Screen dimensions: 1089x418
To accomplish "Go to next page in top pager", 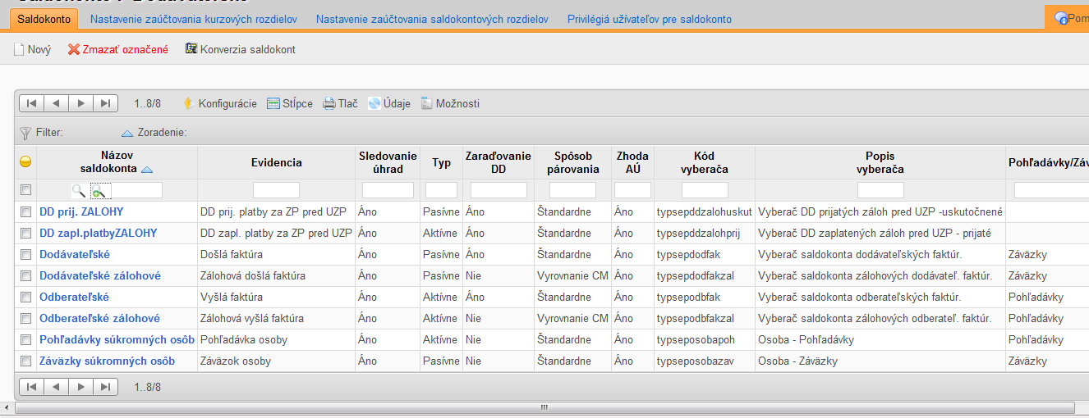I will (x=80, y=103).
